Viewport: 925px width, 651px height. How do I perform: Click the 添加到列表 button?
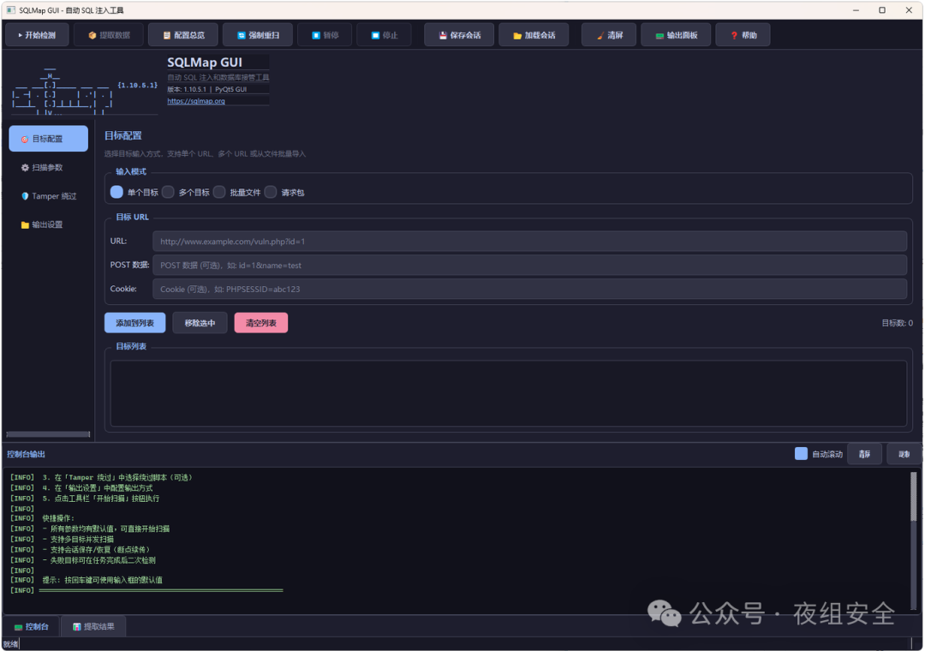(x=134, y=323)
